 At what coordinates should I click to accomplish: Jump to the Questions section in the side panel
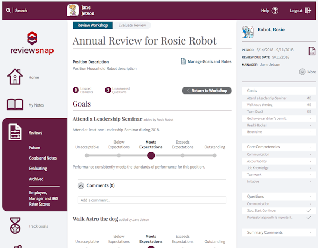[279, 196]
